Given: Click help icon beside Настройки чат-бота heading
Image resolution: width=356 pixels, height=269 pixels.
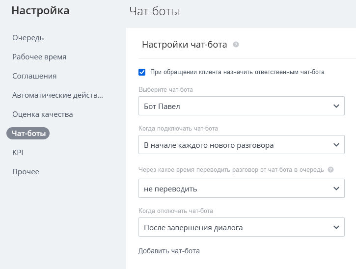Looking at the screenshot, I should coord(236,45).
